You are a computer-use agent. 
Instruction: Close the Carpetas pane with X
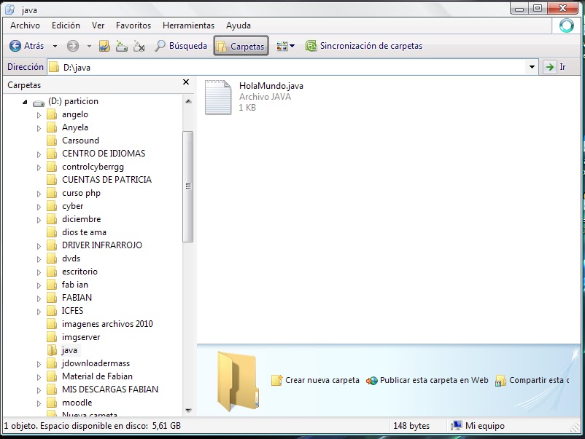pos(186,82)
